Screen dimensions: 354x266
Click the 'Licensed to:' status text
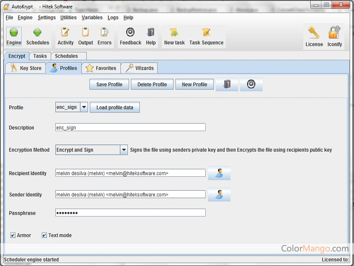click(x=335, y=259)
